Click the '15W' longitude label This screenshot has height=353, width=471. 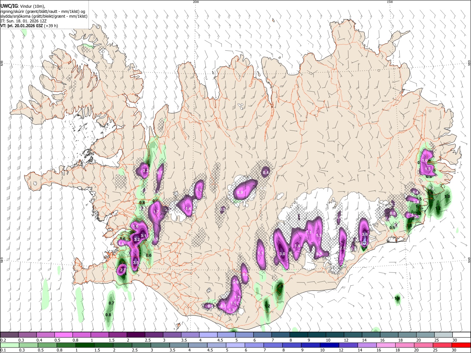tap(390, 2)
